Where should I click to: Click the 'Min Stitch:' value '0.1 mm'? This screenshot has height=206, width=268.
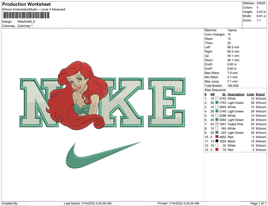click(233, 77)
